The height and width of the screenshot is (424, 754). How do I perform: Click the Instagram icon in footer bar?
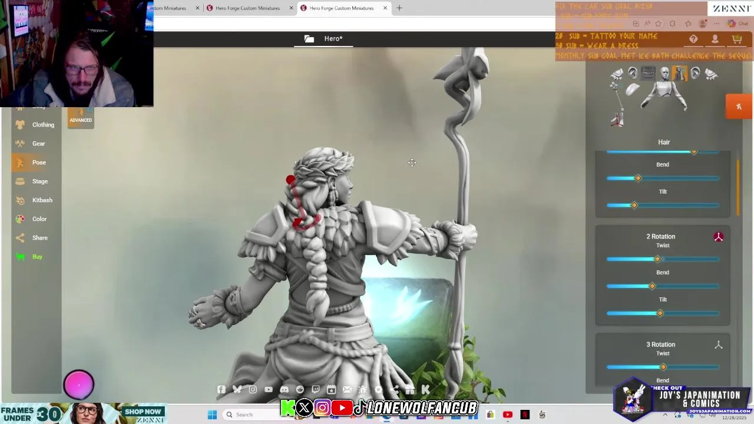[x=253, y=389]
